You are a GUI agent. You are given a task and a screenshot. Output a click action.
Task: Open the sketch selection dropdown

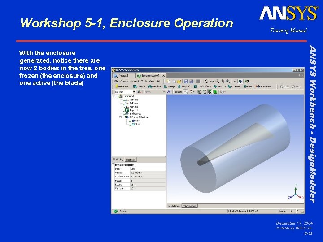(164, 92)
